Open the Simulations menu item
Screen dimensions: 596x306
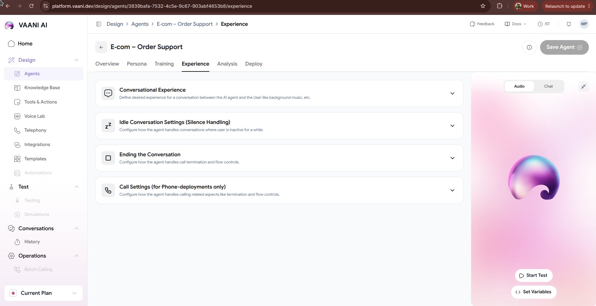pos(37,214)
